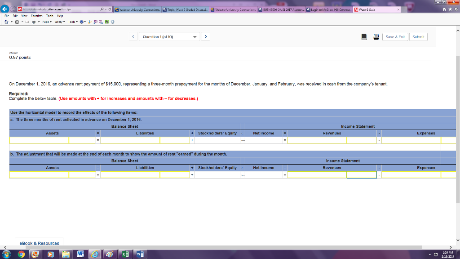Screen dimensions: 460x259
Task: Go to the previous question arrow
Action: click(133, 37)
